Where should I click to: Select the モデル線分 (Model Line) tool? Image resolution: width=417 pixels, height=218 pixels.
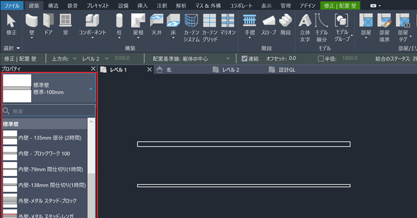coord(321,28)
